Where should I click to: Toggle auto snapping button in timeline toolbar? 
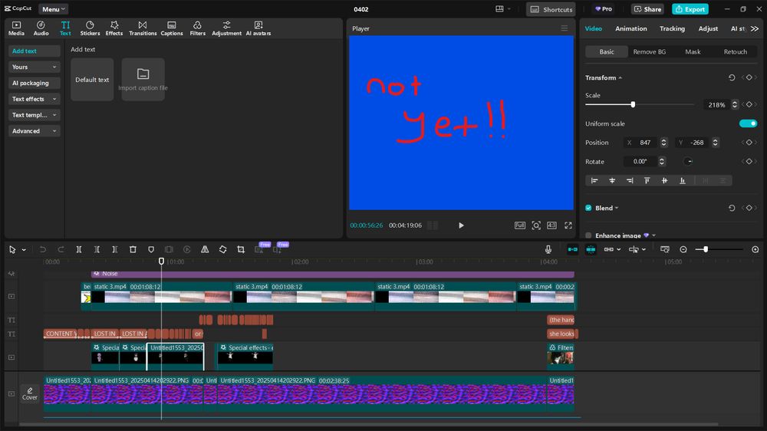(591, 249)
